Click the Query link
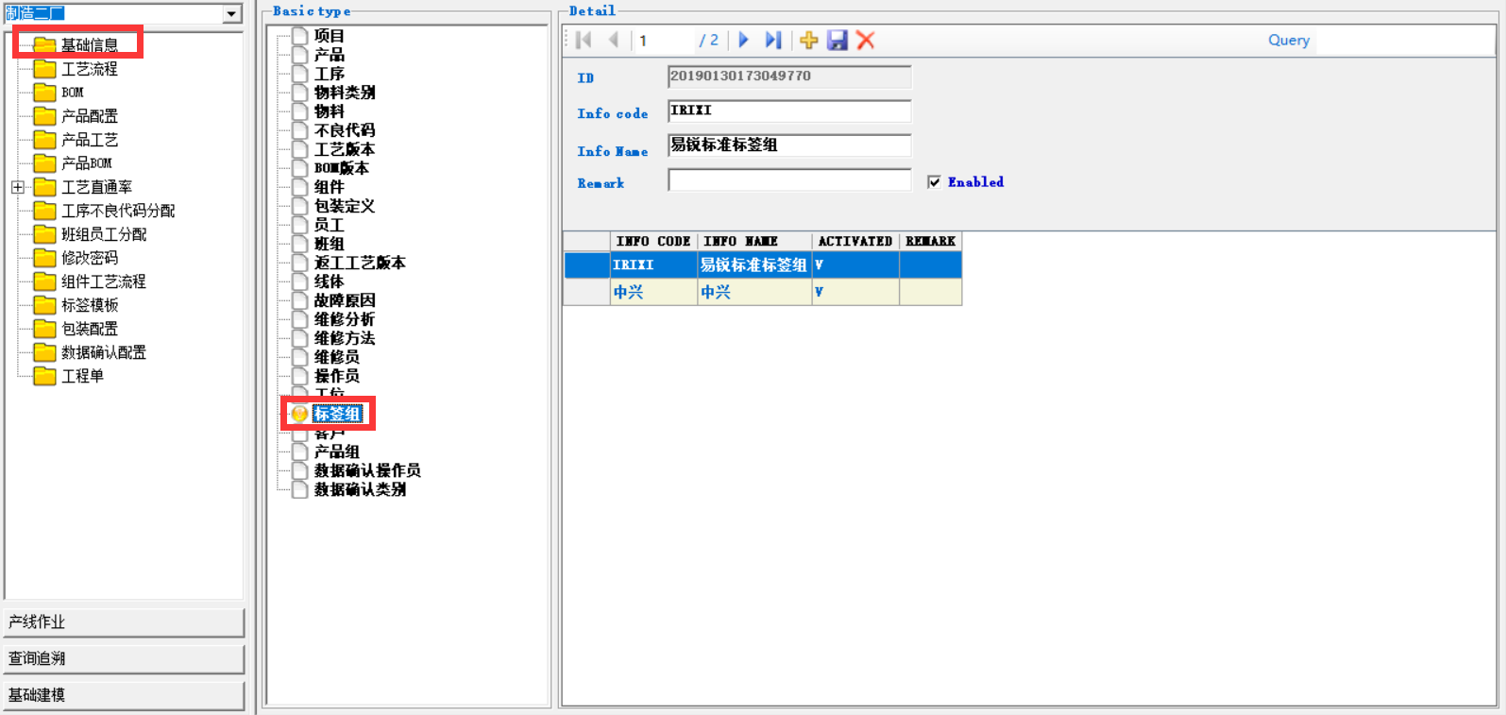Viewport: 1506px width, 715px height. [1288, 40]
